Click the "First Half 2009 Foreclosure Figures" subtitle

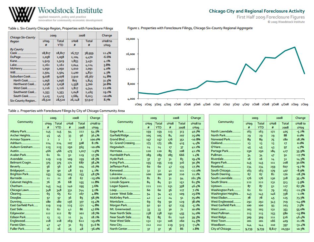271,17
